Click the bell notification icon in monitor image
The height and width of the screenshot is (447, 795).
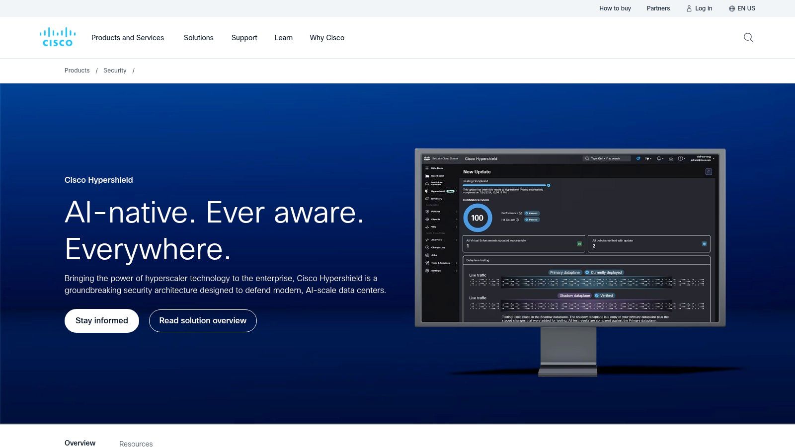tap(659, 158)
